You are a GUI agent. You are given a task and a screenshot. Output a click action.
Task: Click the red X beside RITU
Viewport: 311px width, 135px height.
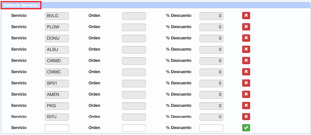(246, 116)
